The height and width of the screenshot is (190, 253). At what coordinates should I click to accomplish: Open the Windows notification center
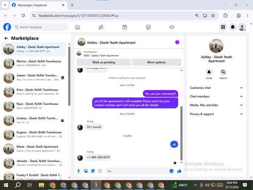coord(245,185)
